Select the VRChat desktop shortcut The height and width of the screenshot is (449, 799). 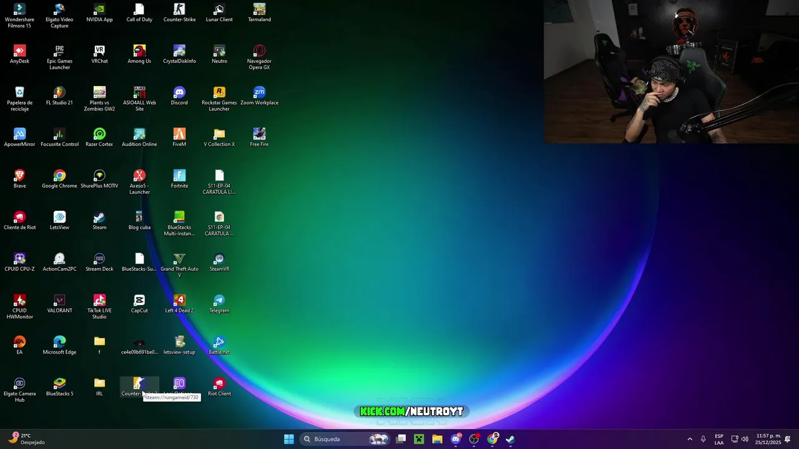click(99, 54)
